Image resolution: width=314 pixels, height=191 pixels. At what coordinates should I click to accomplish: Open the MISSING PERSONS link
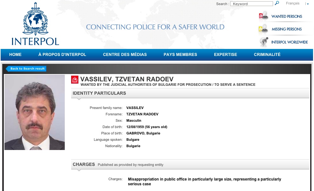click(287, 29)
